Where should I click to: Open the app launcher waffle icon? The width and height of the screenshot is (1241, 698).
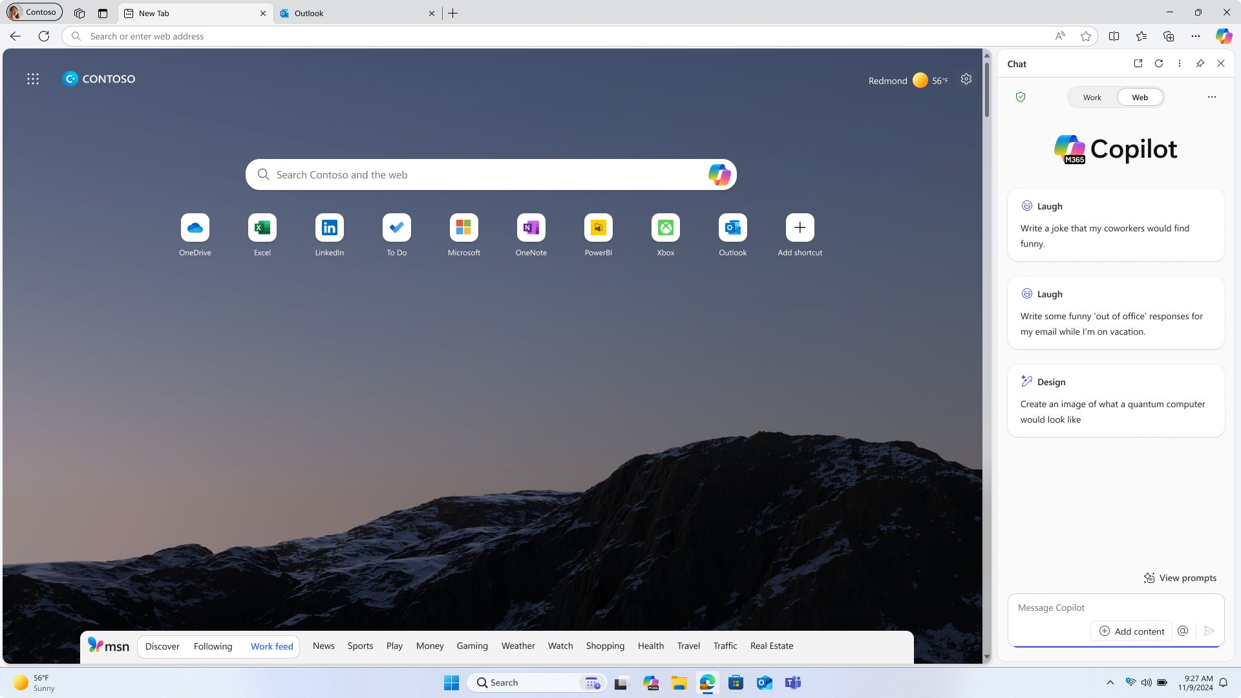coord(32,78)
